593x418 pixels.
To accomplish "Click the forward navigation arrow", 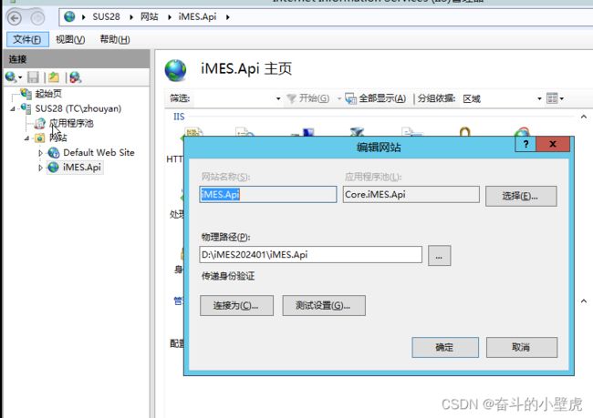I will pyautogui.click(x=37, y=17).
